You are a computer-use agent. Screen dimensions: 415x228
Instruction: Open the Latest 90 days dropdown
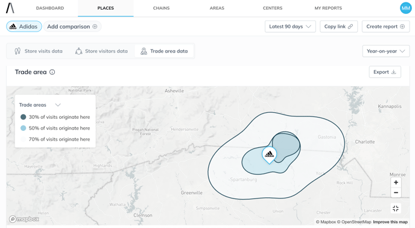point(290,27)
